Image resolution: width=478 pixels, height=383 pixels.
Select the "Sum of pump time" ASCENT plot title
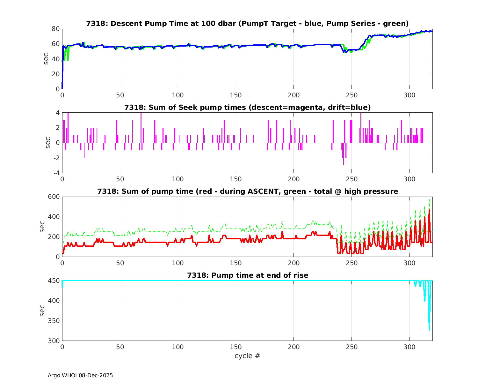coord(247,191)
